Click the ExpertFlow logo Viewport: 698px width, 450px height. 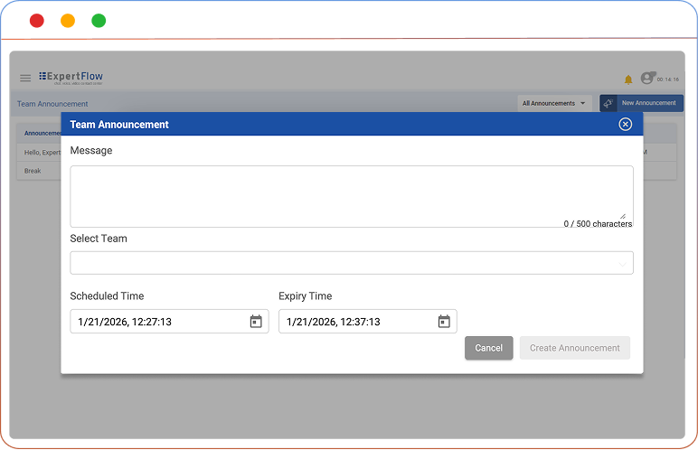[71, 77]
